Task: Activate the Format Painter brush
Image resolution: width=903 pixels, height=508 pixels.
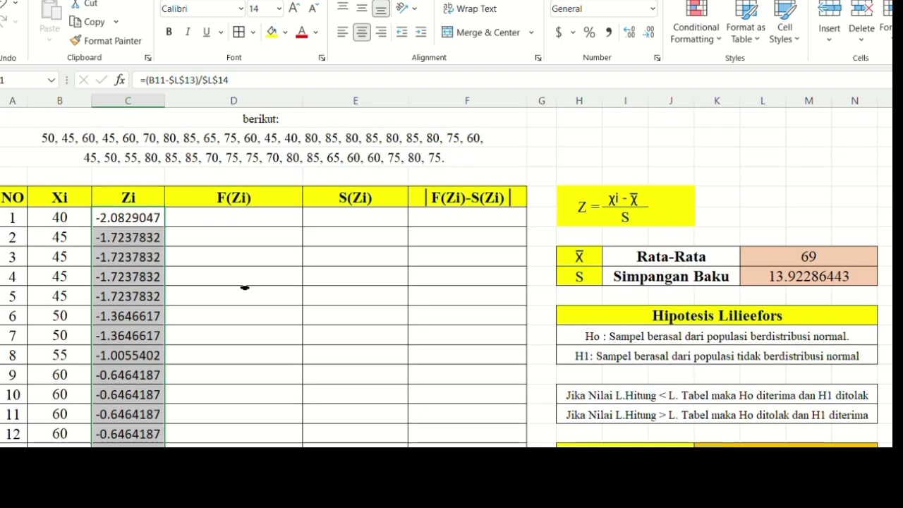Action: [106, 41]
